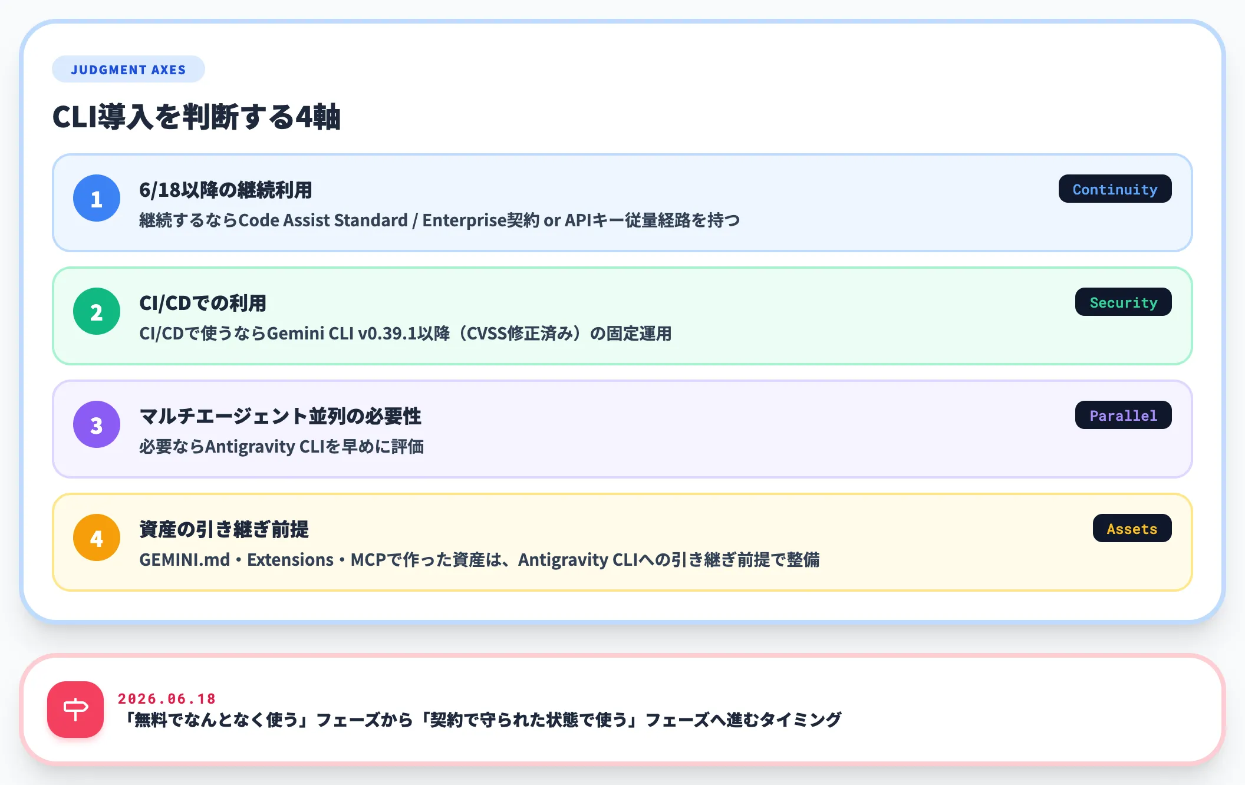Click the title 資産の引き継ぎ前提

pyautogui.click(x=224, y=529)
